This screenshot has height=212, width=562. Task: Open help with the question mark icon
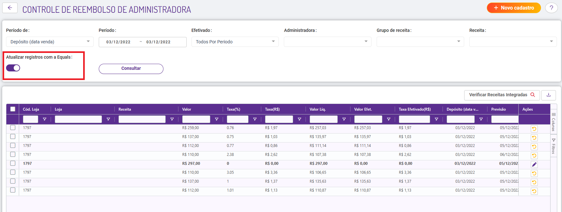551,8
